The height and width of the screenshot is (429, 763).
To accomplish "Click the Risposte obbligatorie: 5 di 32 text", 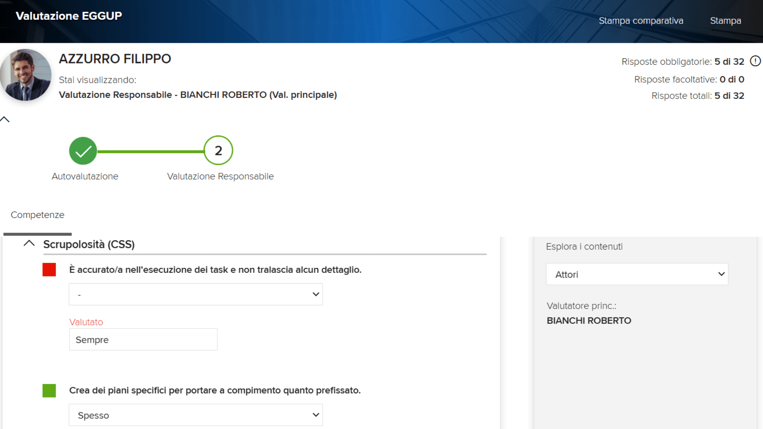I will [x=683, y=62].
